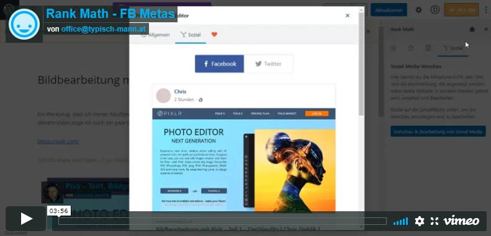Switch to the Allgemein tab in modal
491x236 pixels.
pyautogui.click(x=155, y=35)
